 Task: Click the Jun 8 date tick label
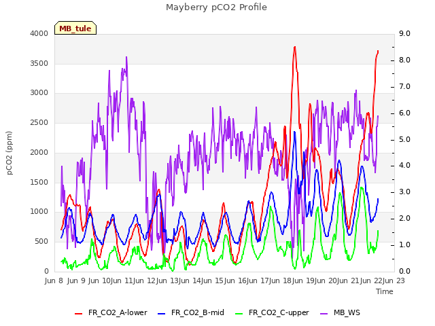pos(54,280)
